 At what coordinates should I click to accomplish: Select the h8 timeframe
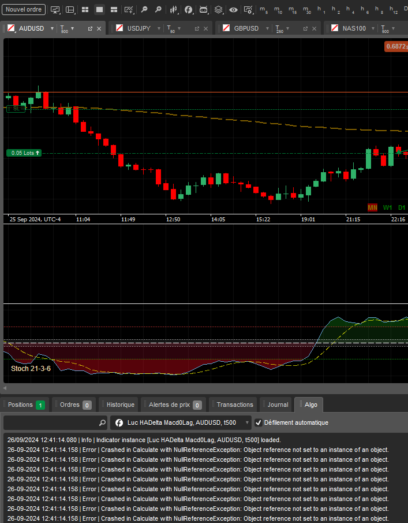click(379, 10)
